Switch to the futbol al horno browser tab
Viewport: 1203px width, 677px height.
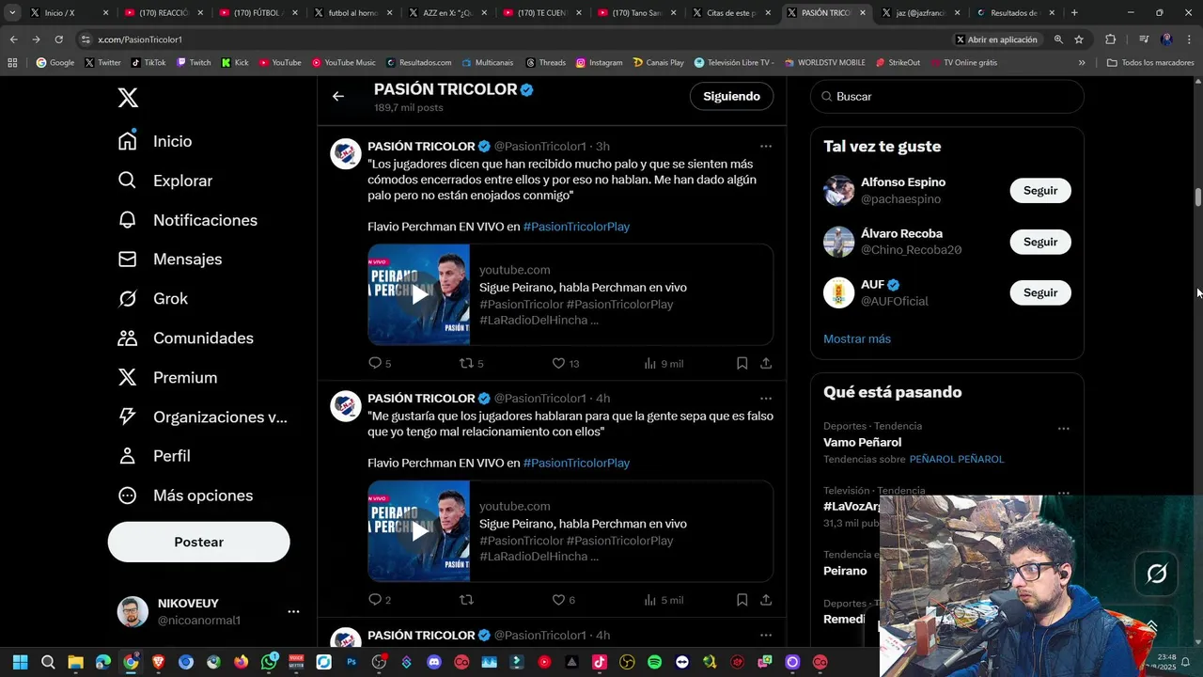pyautogui.click(x=352, y=13)
